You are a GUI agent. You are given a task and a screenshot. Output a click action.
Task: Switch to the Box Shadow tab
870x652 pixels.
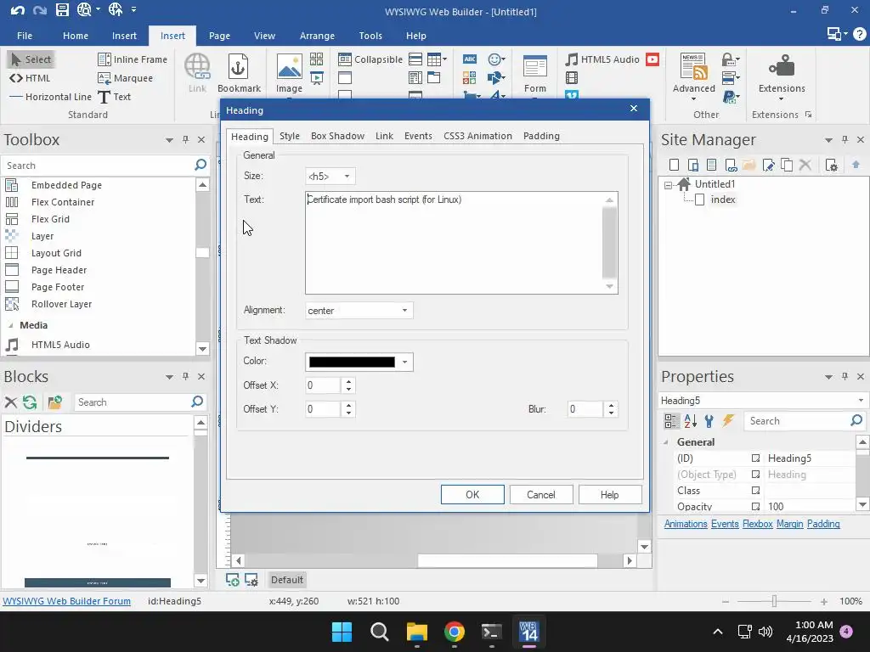click(337, 136)
